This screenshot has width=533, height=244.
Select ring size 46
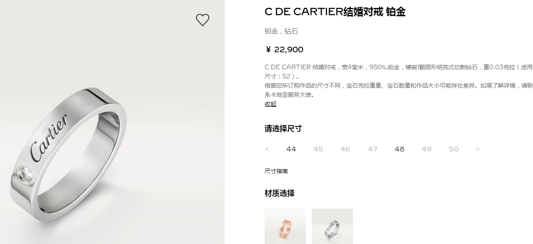(x=345, y=149)
